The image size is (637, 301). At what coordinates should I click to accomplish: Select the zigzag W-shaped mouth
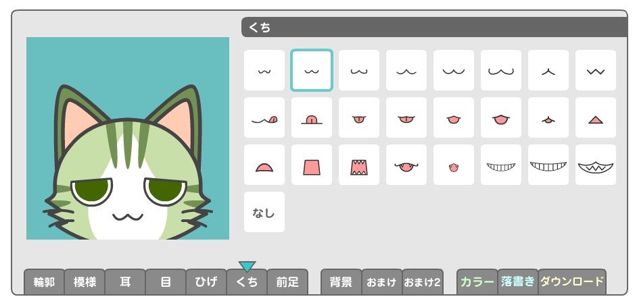pos(596,70)
